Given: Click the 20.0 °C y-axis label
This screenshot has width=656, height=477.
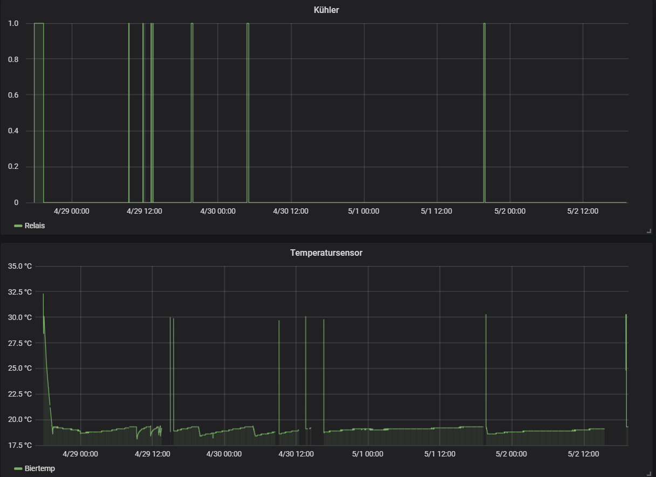Looking at the screenshot, I should (x=20, y=419).
